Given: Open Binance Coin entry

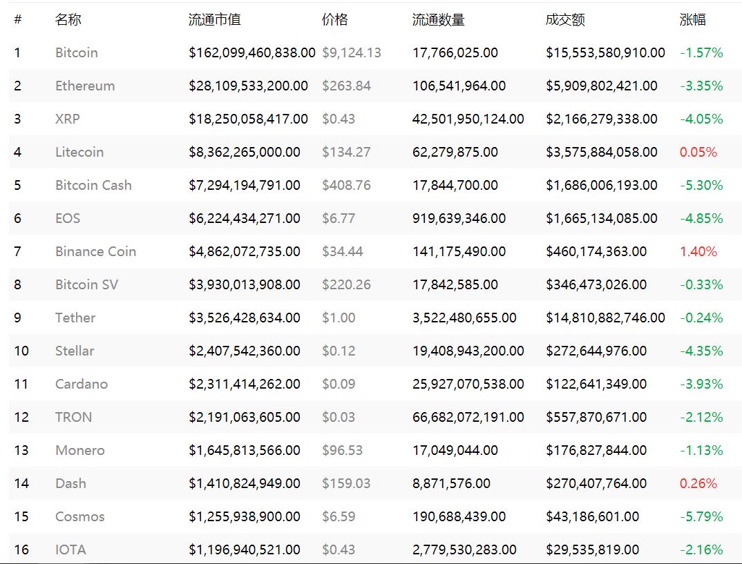Looking at the screenshot, I should click(95, 251).
